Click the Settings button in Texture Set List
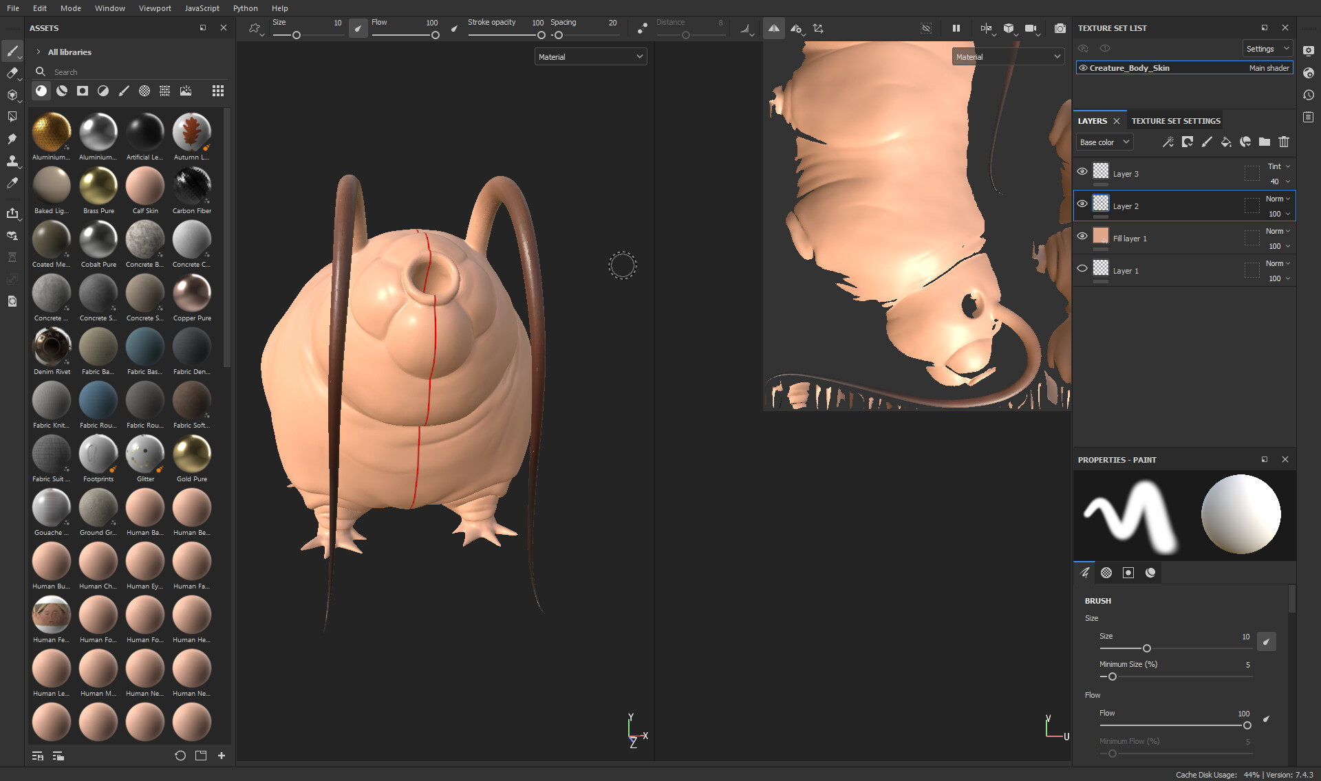 [x=1267, y=49]
